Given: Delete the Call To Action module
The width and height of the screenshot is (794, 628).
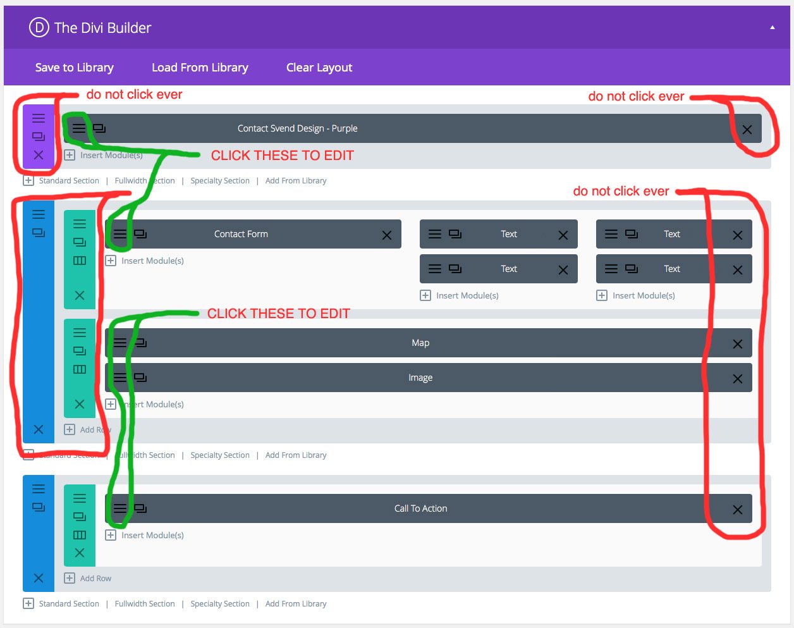Looking at the screenshot, I should [737, 510].
